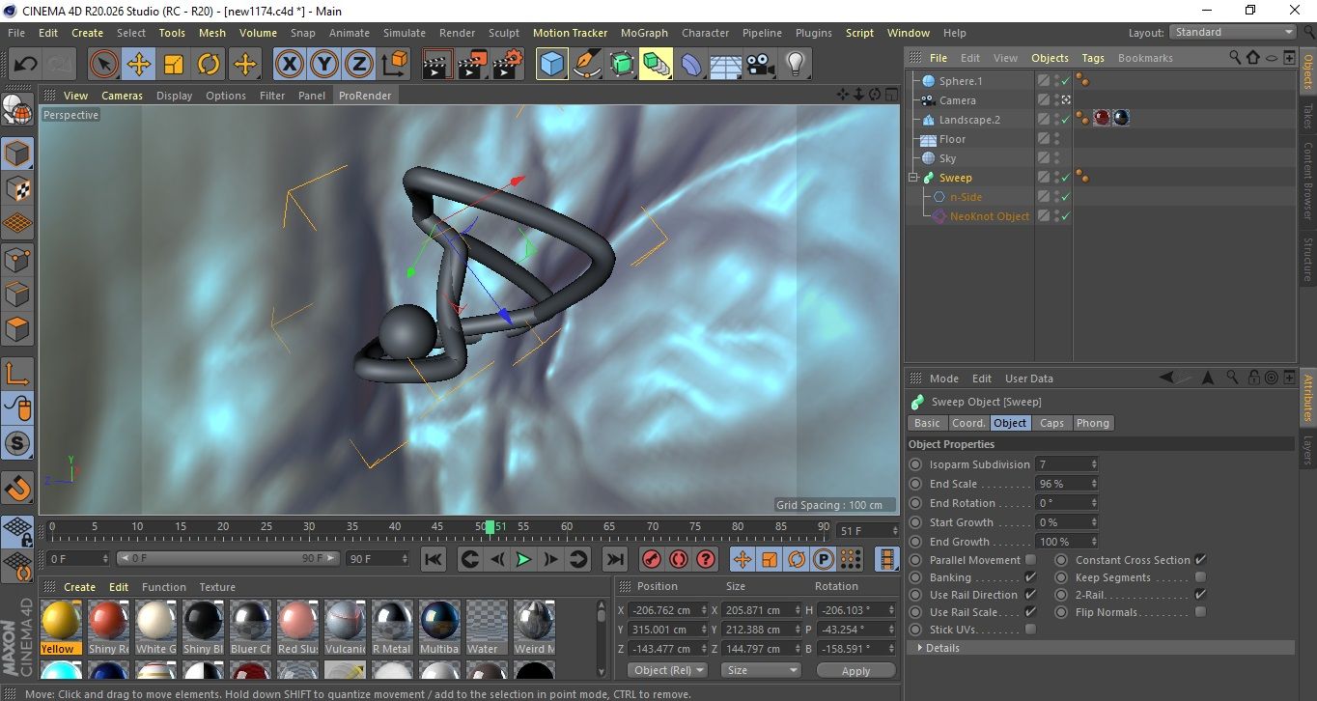Image resolution: width=1317 pixels, height=701 pixels.
Task: Uncheck Use Rail Scale
Action: pyautogui.click(x=1030, y=612)
